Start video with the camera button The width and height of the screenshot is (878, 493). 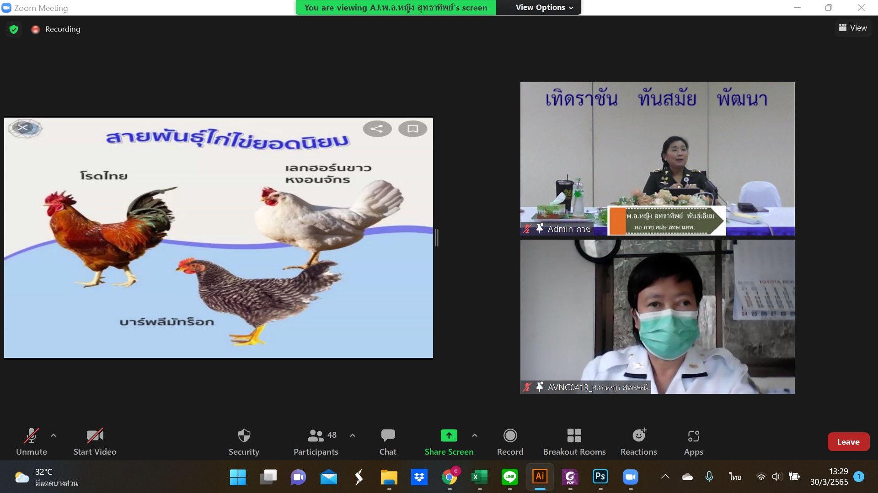[x=95, y=441]
